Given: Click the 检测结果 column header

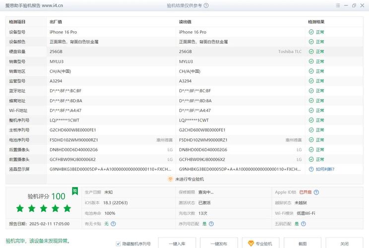Looking at the screenshot, I should tap(316, 22).
